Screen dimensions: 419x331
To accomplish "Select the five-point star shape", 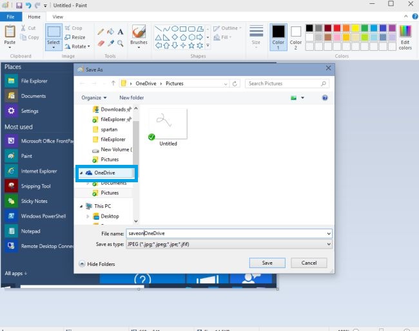I will coord(191,45).
